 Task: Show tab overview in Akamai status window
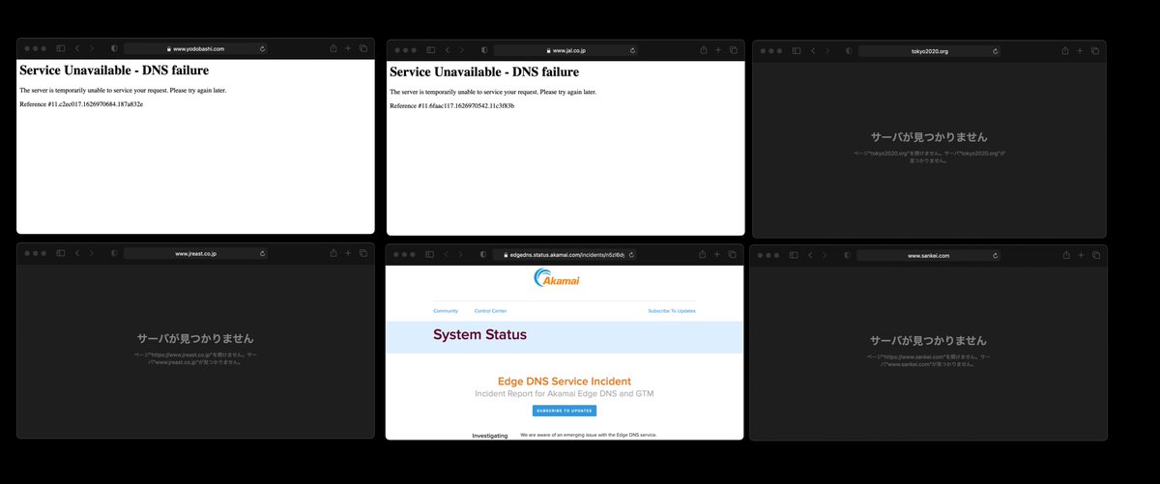[x=733, y=254]
